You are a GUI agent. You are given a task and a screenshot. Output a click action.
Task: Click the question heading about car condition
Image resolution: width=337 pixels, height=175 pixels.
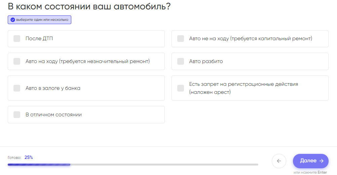click(x=89, y=6)
